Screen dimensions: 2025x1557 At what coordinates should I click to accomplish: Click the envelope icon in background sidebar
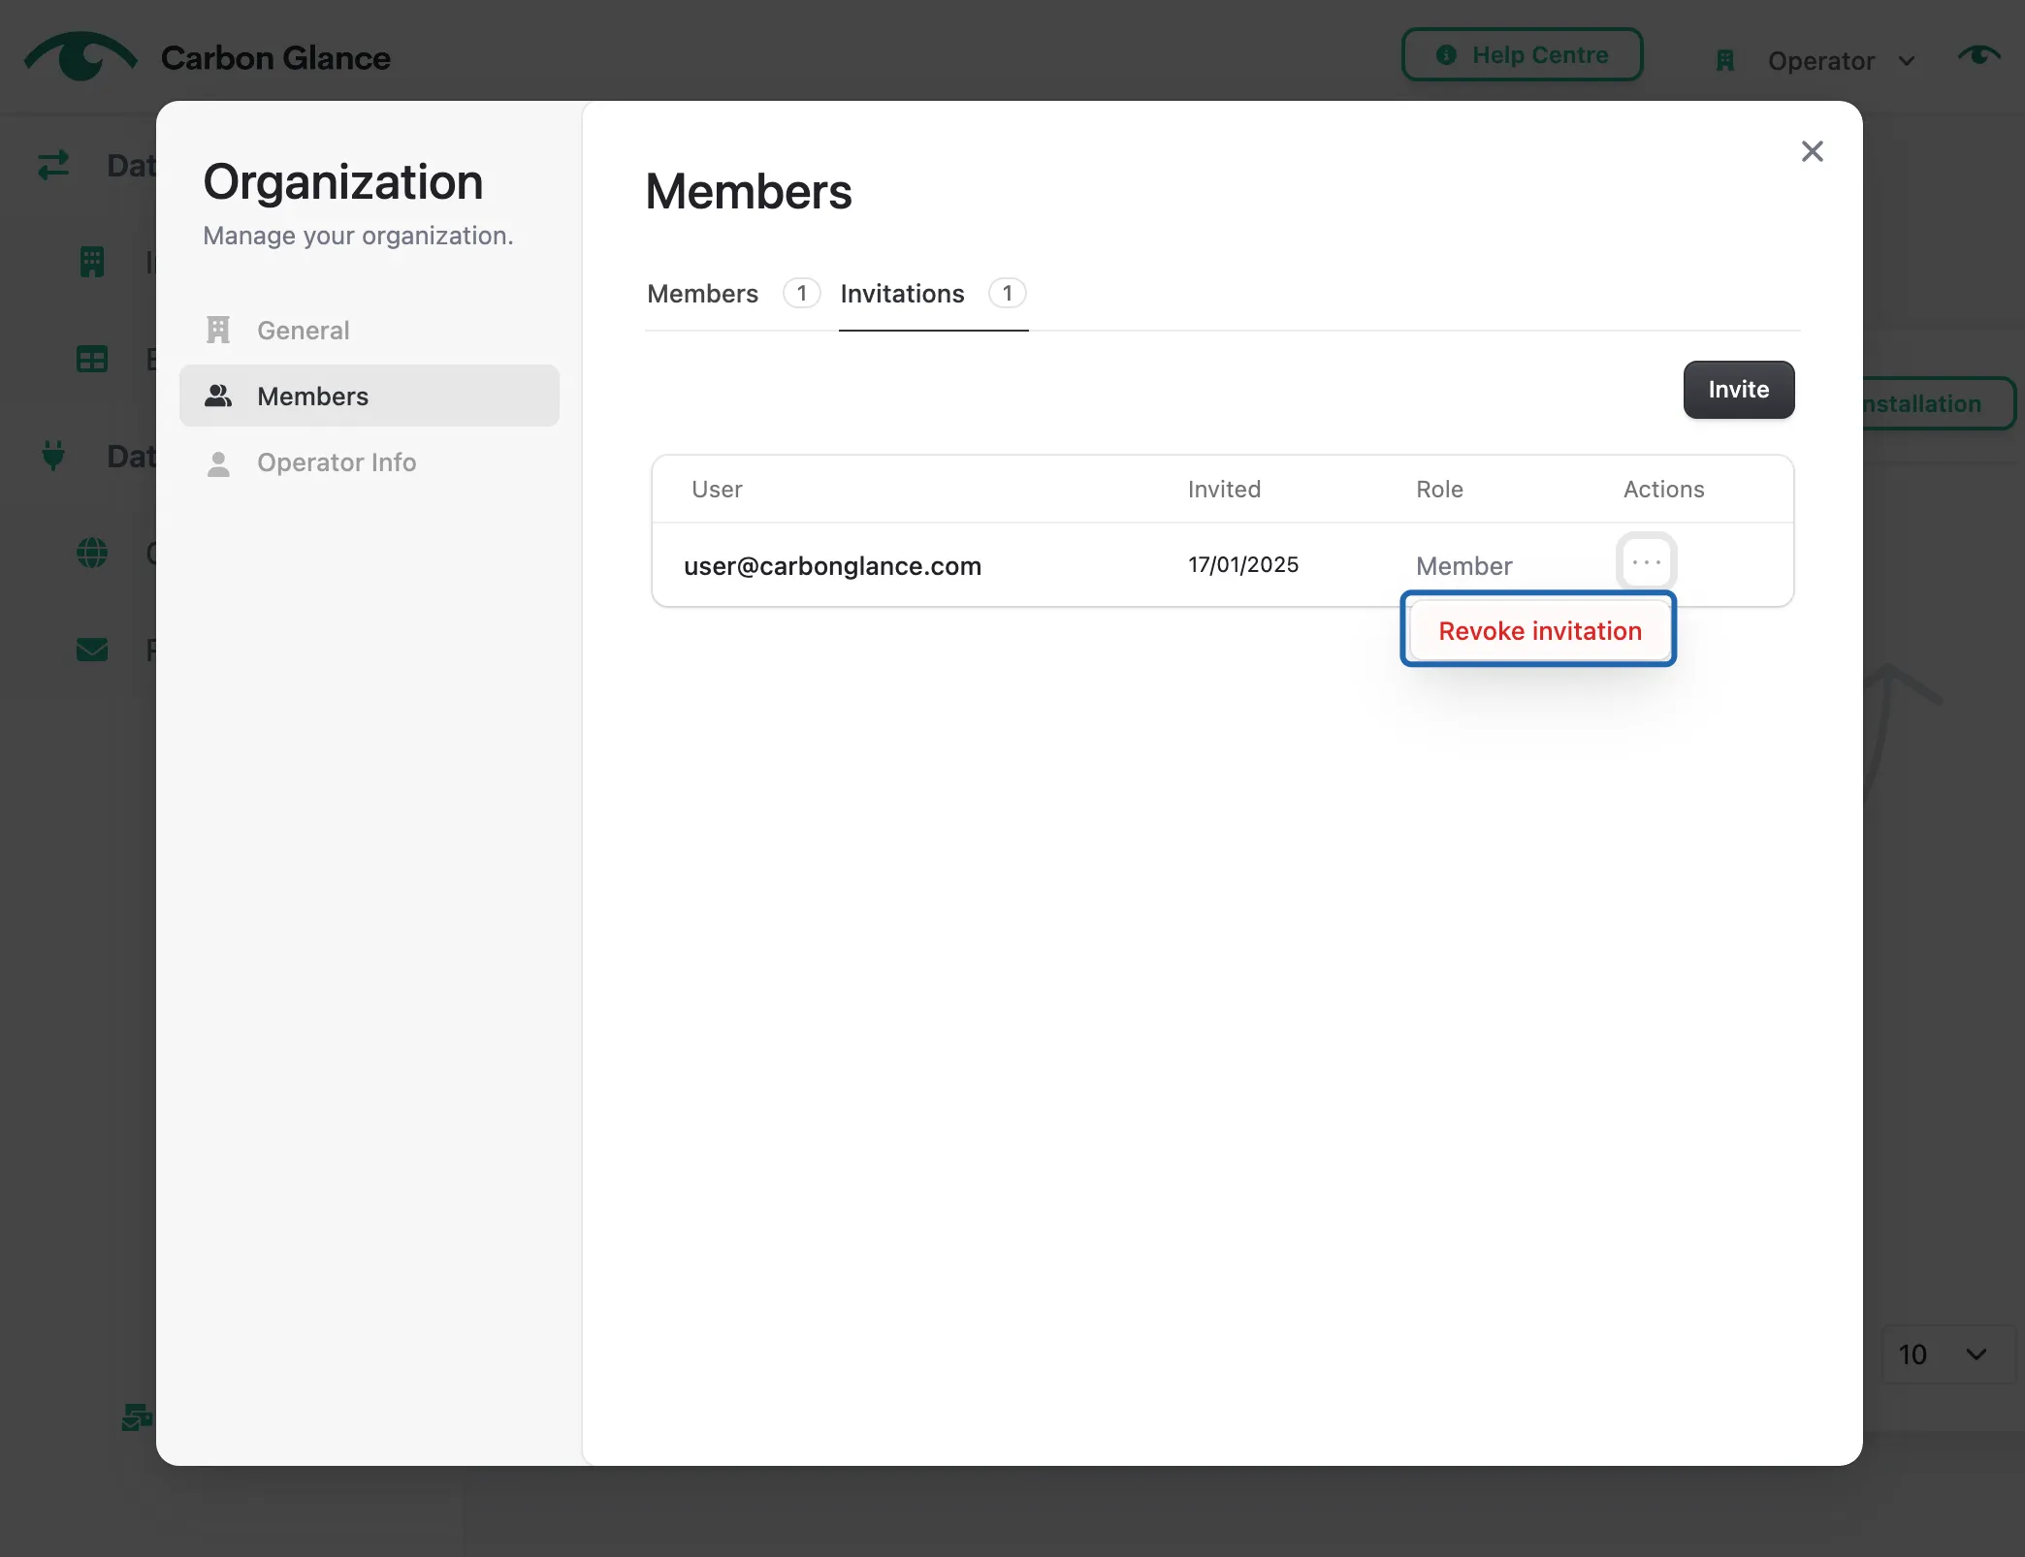tap(92, 650)
